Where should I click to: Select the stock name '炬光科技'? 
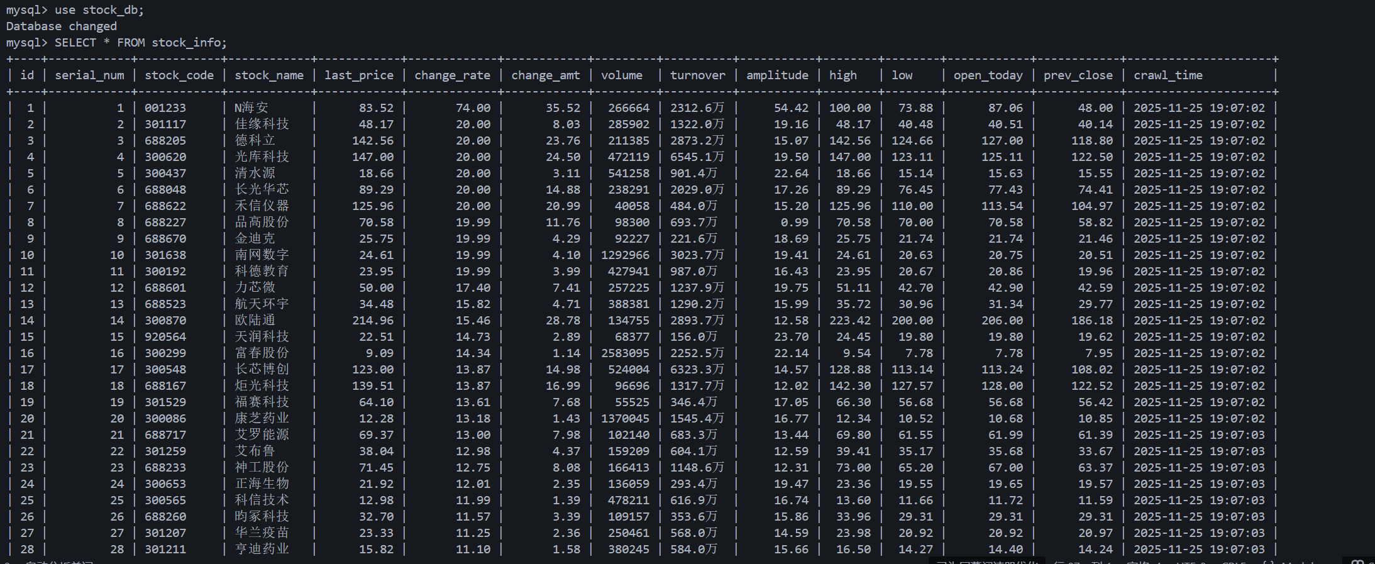click(262, 386)
